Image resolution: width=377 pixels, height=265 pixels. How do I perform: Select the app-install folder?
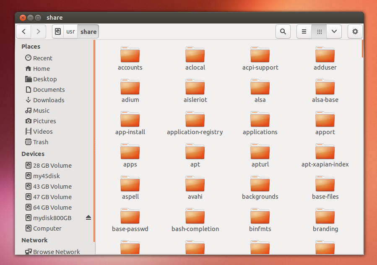tap(130, 123)
